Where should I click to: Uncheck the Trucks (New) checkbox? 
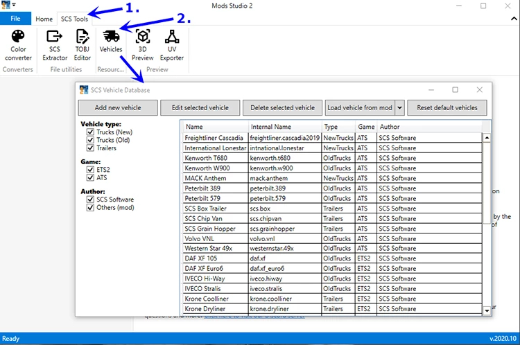pyautogui.click(x=90, y=132)
